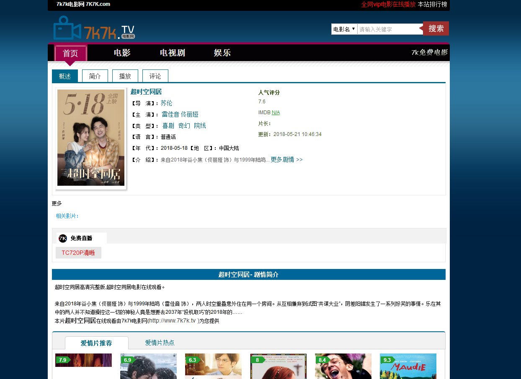Open the 电影 navigation menu item
The width and height of the screenshot is (521, 379).
pos(122,53)
